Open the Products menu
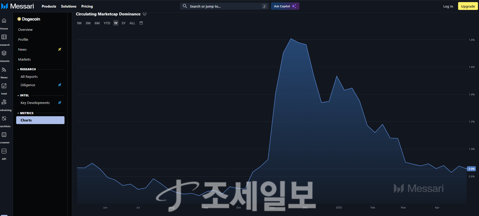Image resolution: width=479 pixels, height=216 pixels. (49, 6)
